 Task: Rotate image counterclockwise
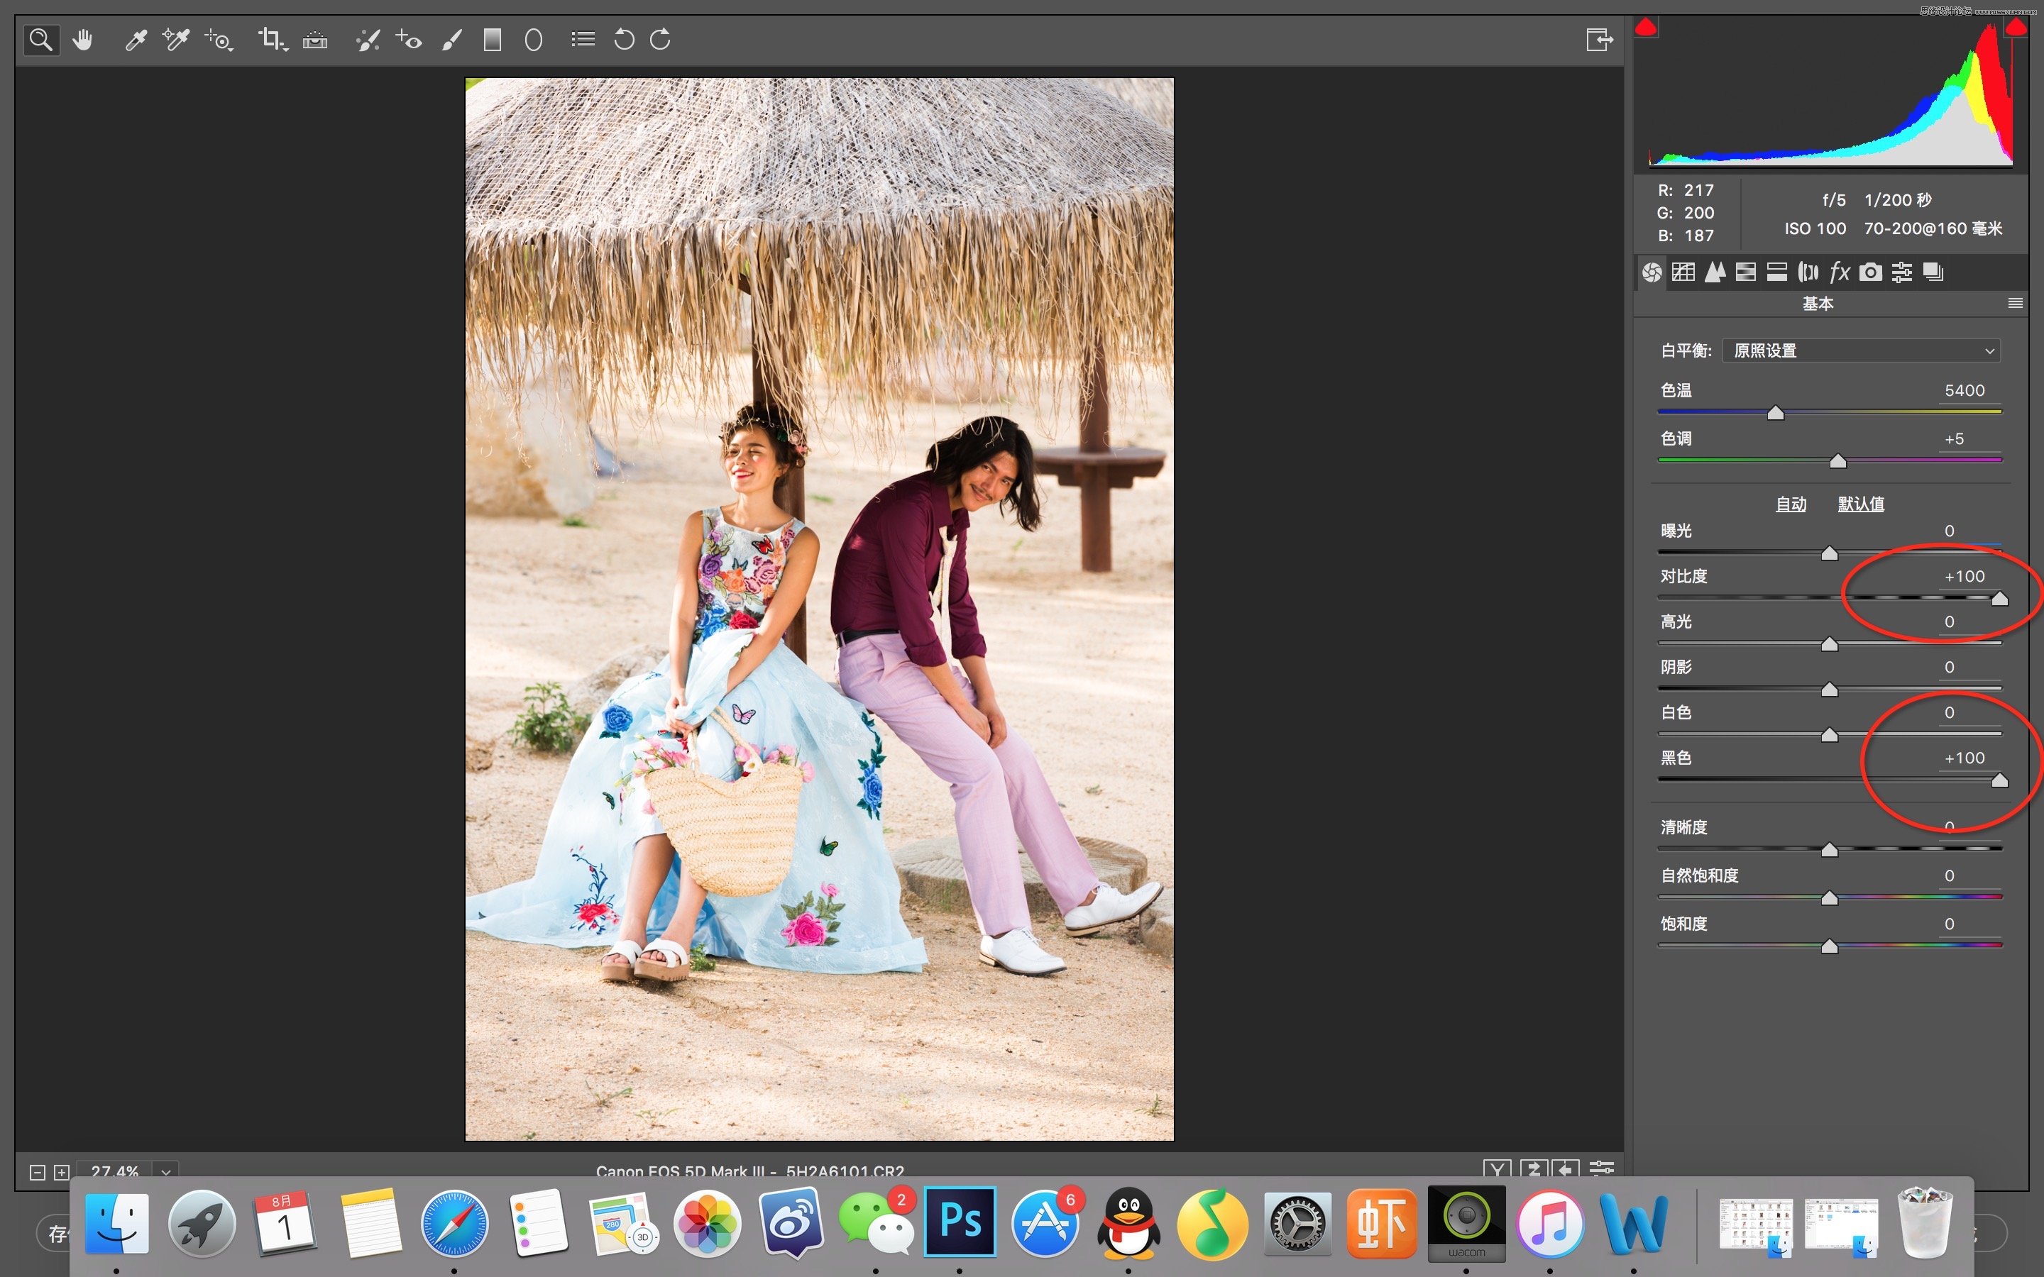point(623,40)
